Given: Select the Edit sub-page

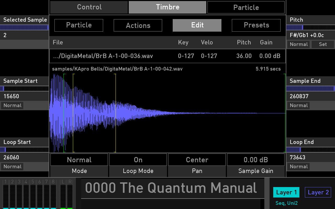Looking at the screenshot, I should coord(197,25).
